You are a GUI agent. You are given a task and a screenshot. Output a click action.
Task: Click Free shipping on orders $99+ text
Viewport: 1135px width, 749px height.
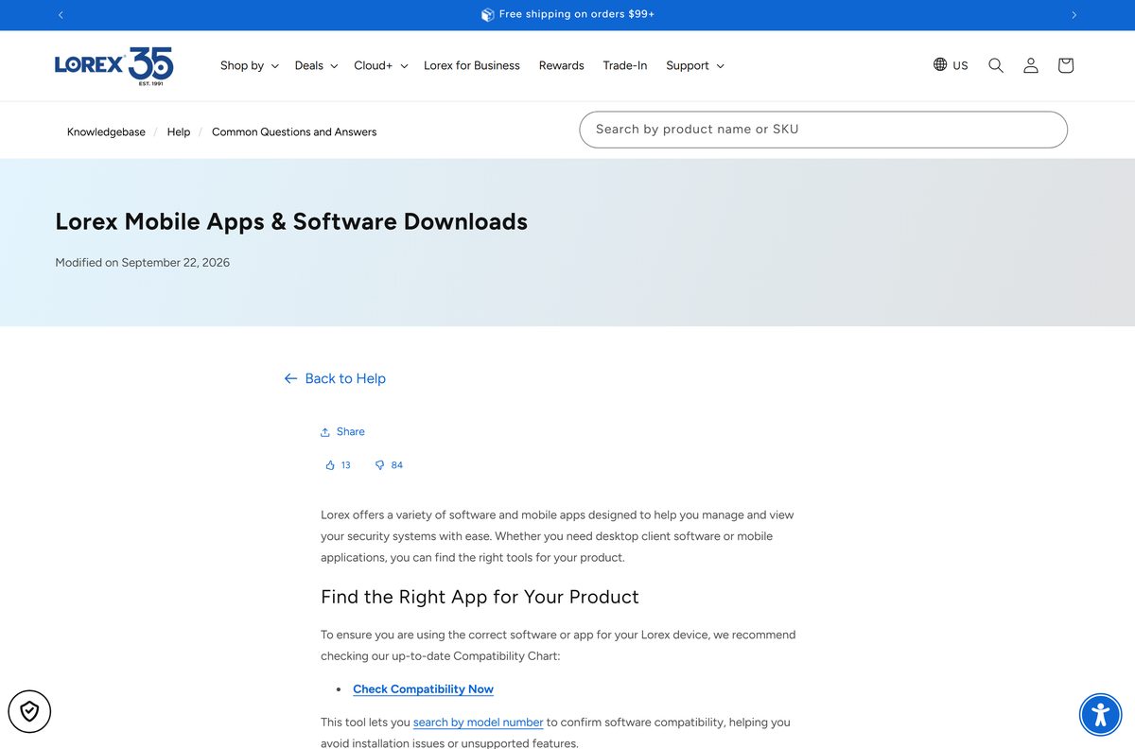577,14
